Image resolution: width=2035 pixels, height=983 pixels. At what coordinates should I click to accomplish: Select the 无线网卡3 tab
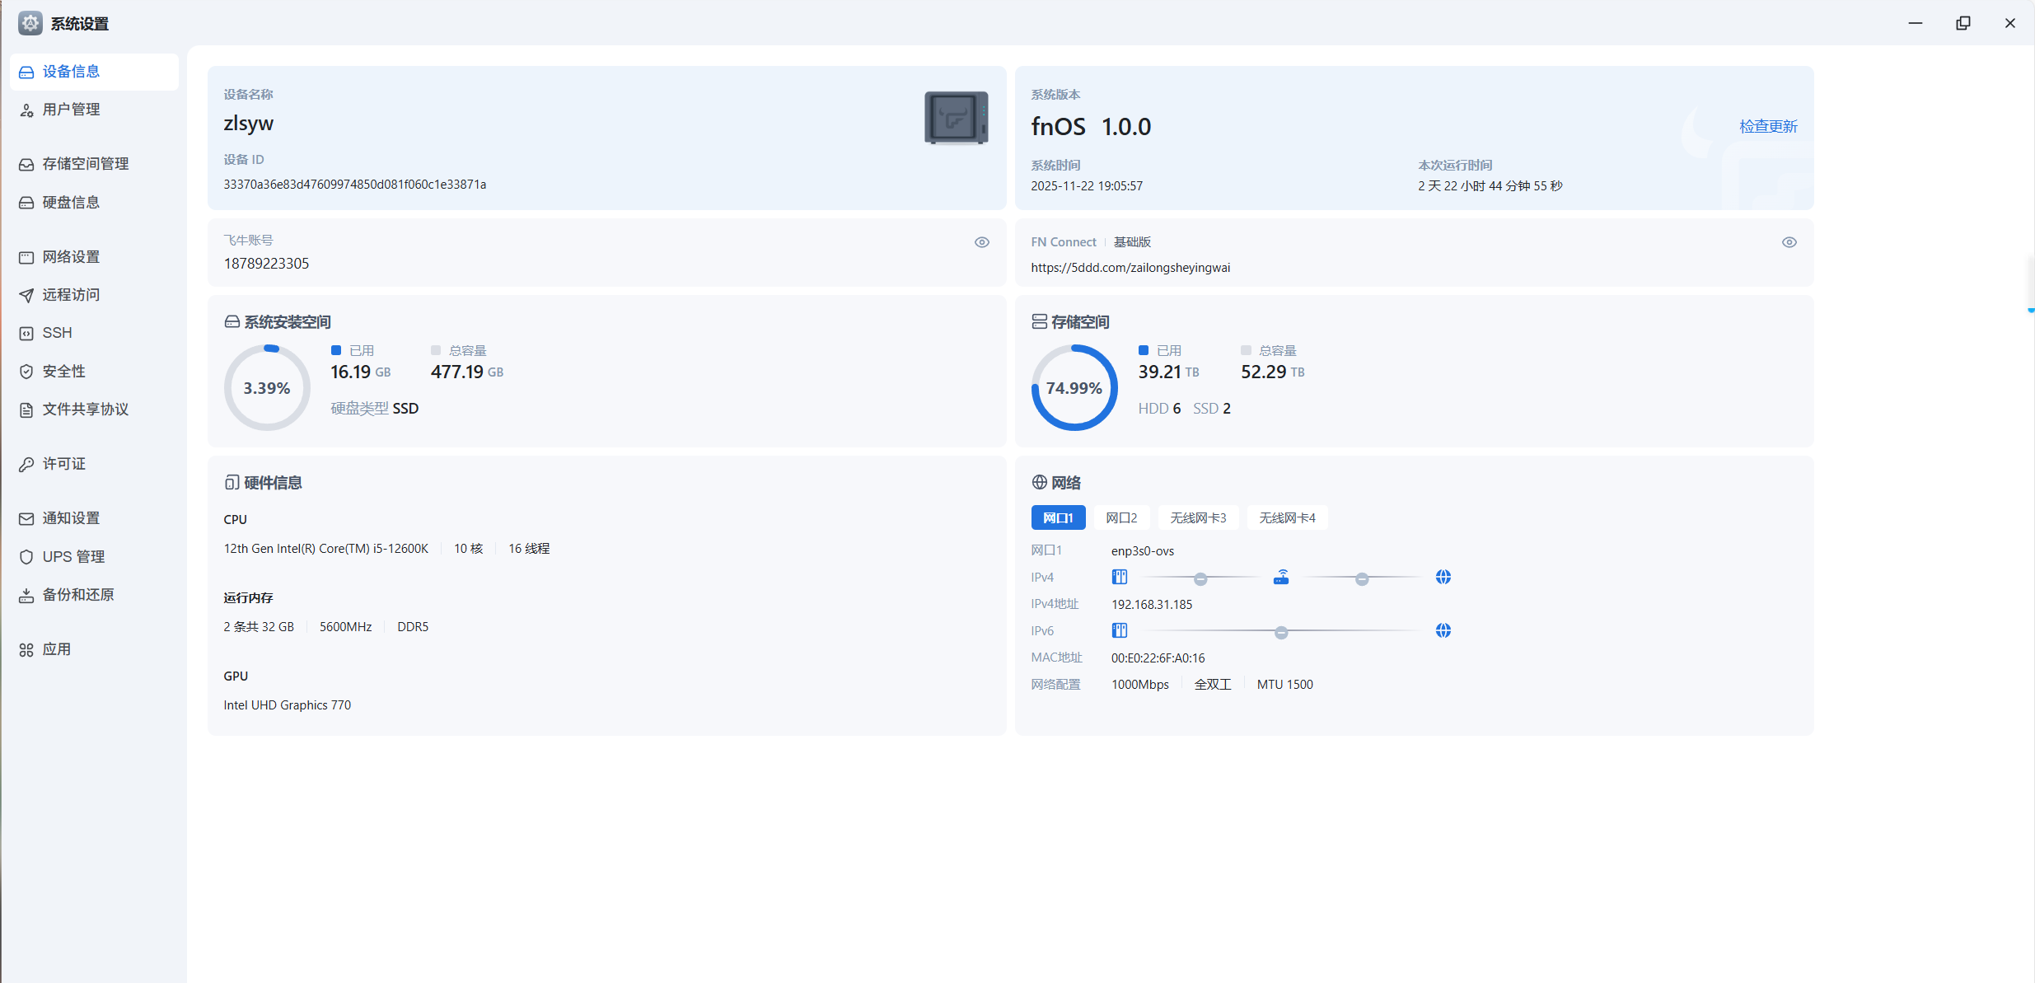(1198, 517)
